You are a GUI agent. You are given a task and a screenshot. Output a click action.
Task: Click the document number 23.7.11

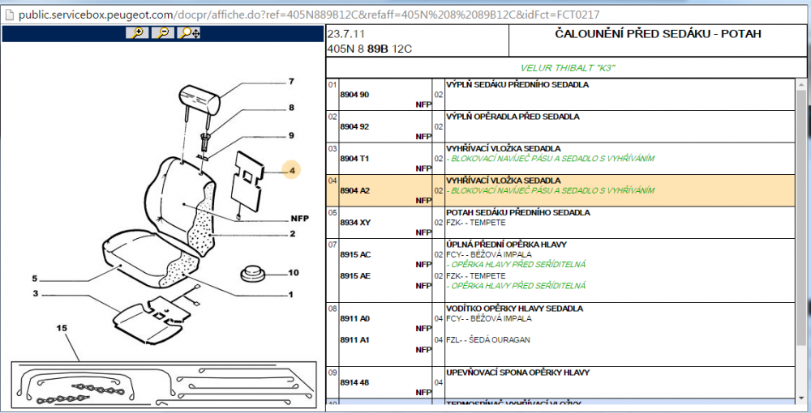[x=346, y=34]
